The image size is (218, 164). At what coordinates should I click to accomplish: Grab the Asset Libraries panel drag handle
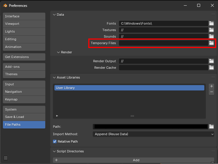point(213,77)
